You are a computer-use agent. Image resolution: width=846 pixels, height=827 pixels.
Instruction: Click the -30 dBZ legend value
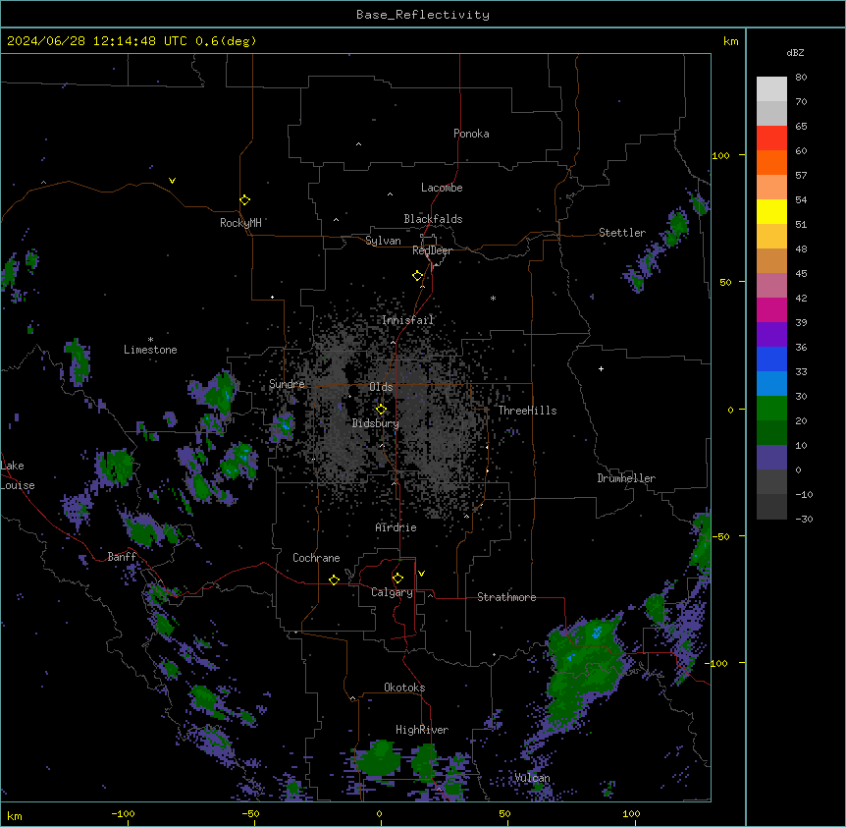tap(804, 519)
